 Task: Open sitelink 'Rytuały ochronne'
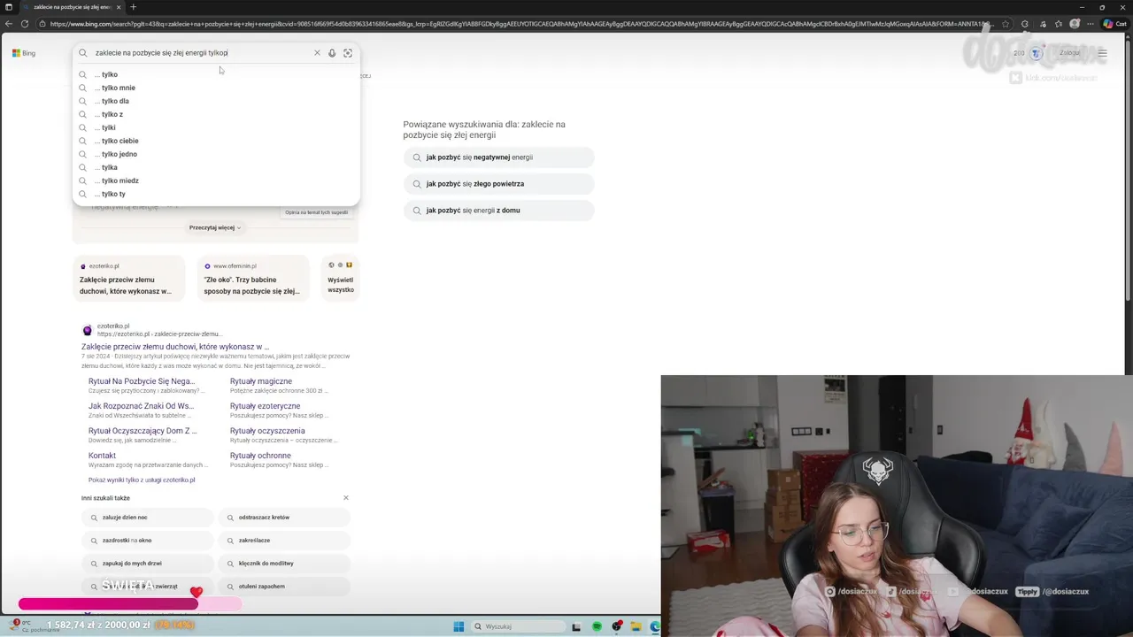tap(260, 456)
